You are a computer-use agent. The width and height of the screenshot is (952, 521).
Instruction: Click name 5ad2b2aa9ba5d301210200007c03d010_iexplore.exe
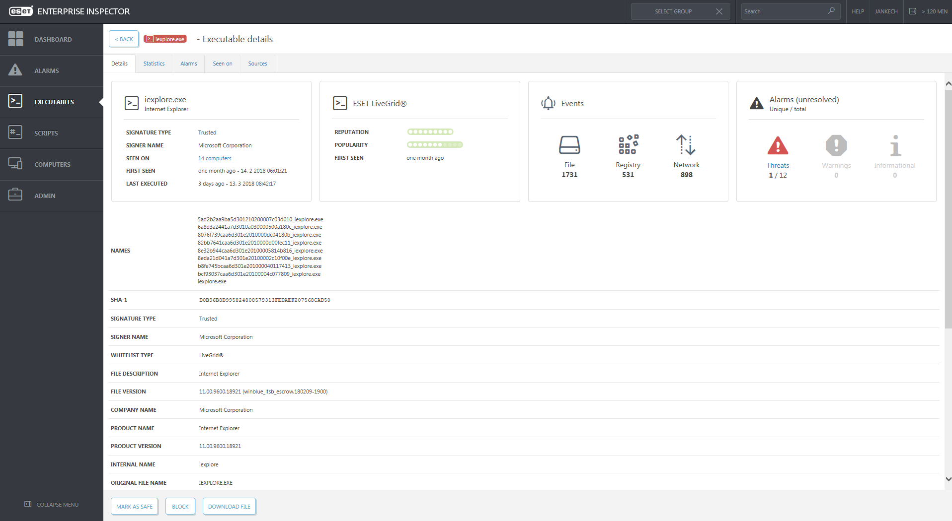[x=260, y=219]
